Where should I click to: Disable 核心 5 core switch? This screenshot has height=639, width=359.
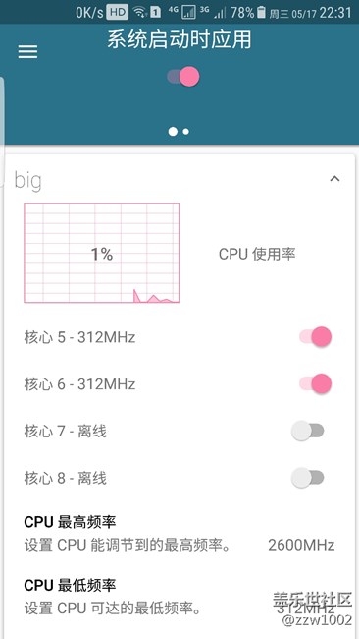coord(316,337)
